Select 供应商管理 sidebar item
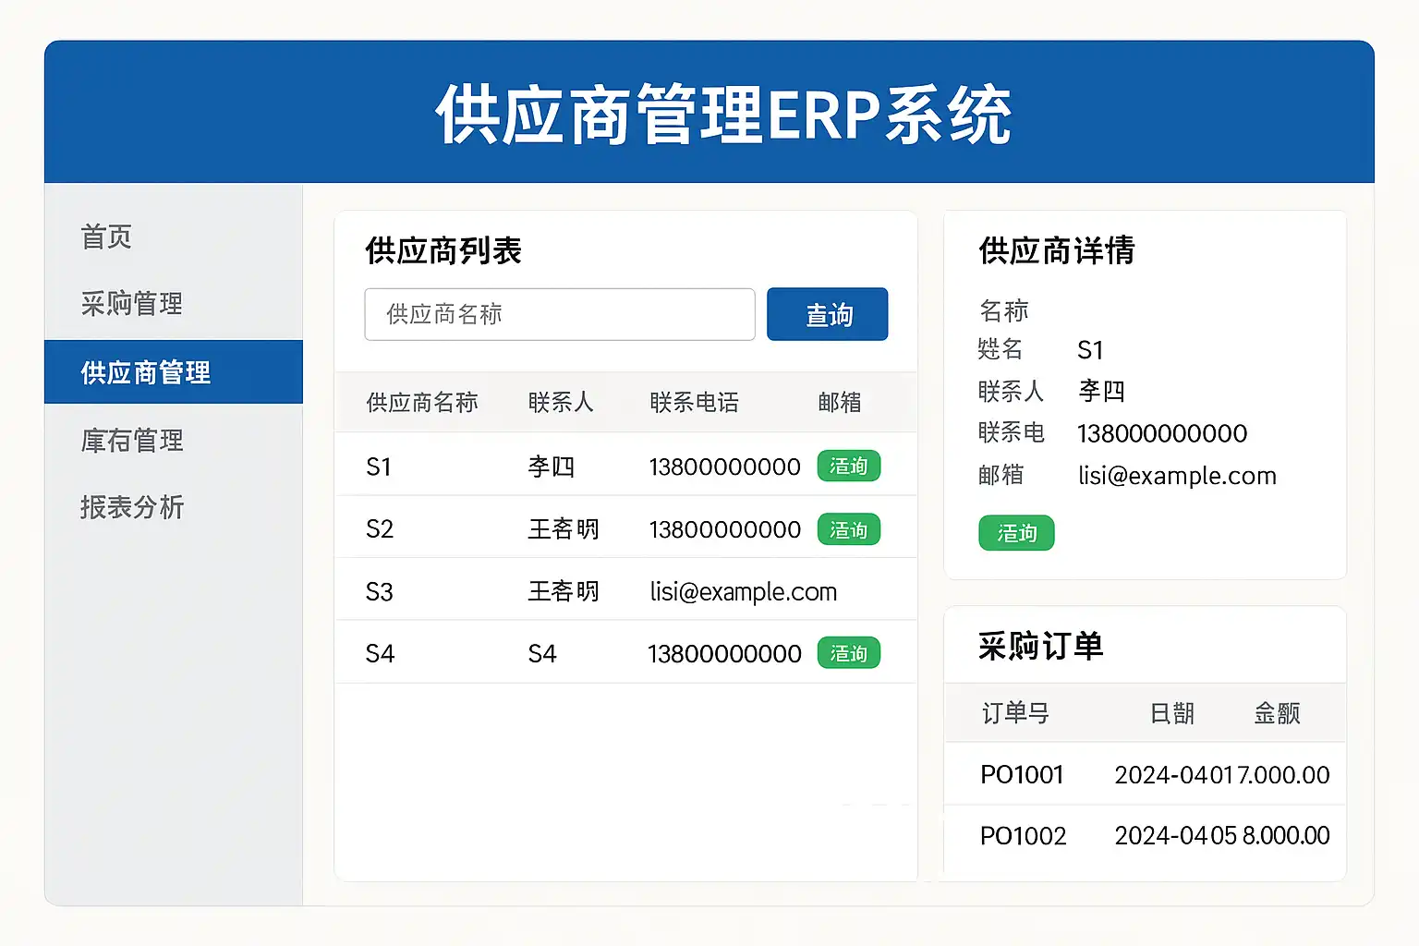This screenshot has height=946, width=1419. [146, 372]
